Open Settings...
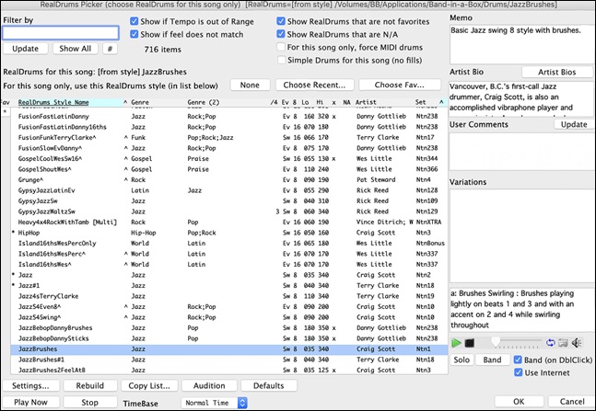Viewport: 596px width, 411px height. (30, 385)
